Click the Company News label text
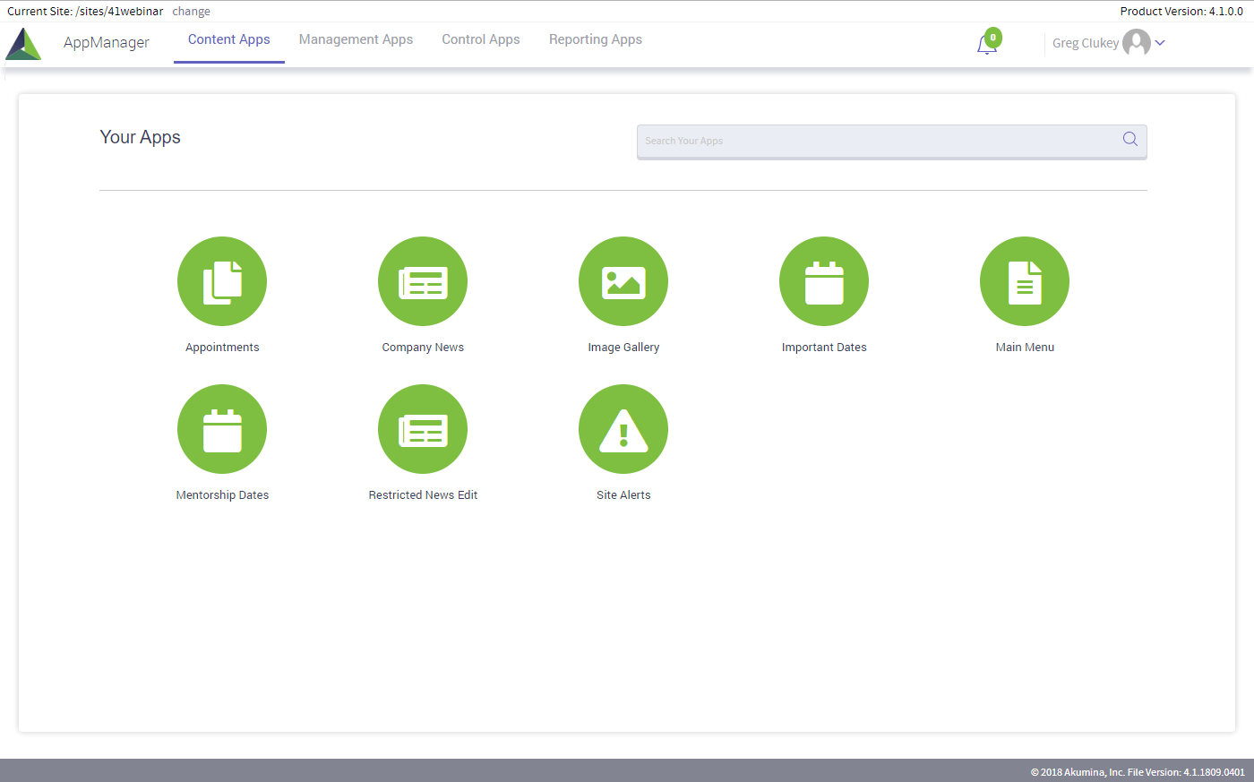 (423, 348)
